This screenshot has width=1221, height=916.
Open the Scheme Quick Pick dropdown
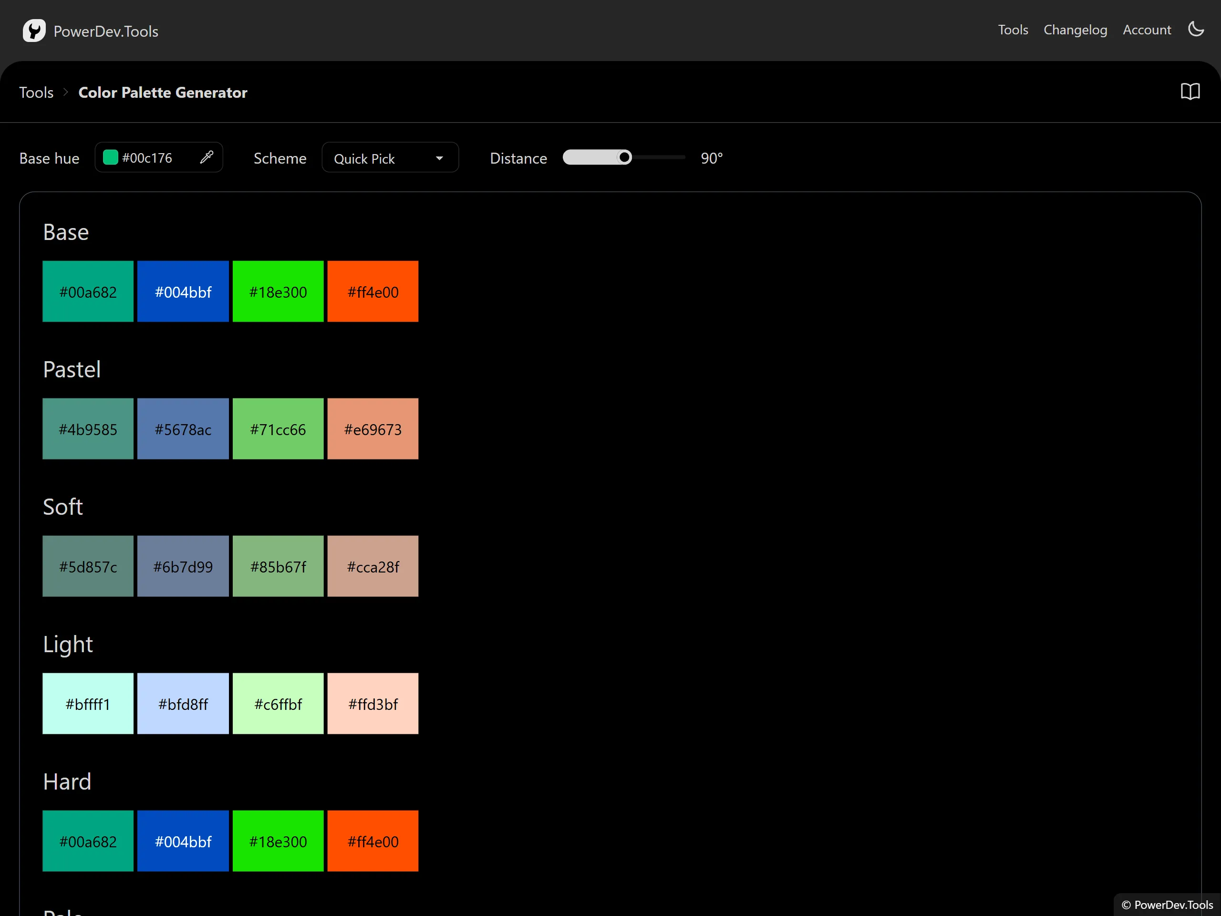click(x=389, y=158)
